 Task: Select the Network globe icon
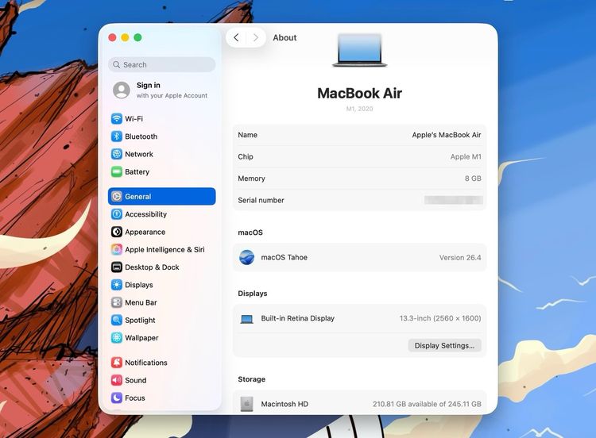coord(117,154)
